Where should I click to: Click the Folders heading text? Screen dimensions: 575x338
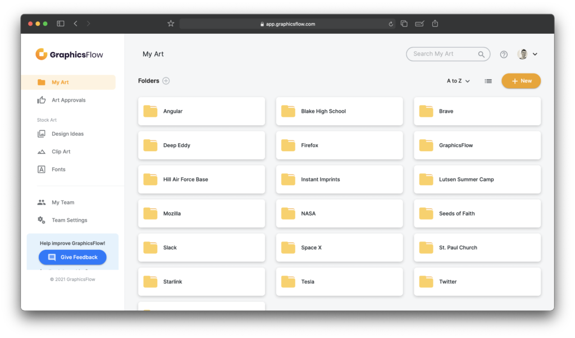tap(148, 81)
